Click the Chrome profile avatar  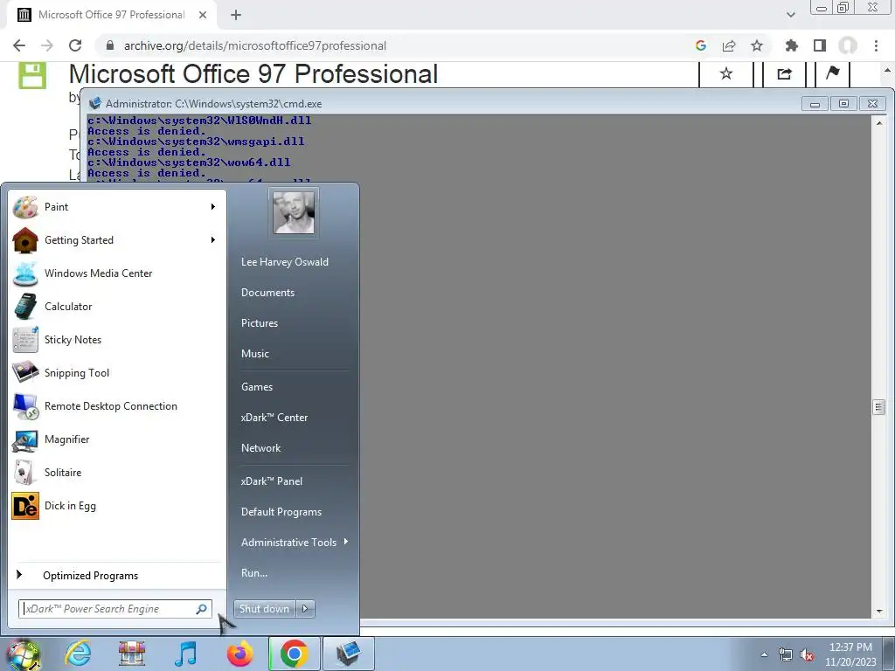click(x=848, y=45)
